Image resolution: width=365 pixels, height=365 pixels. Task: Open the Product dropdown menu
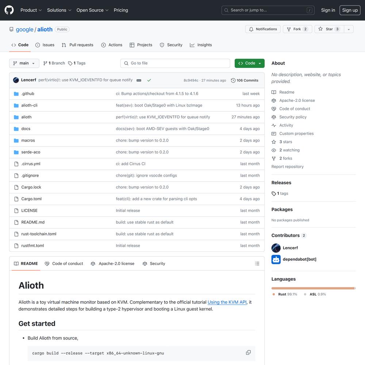click(x=31, y=10)
